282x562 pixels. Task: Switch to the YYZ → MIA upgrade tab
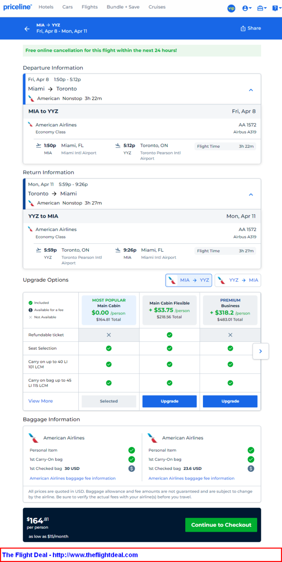[x=238, y=280]
